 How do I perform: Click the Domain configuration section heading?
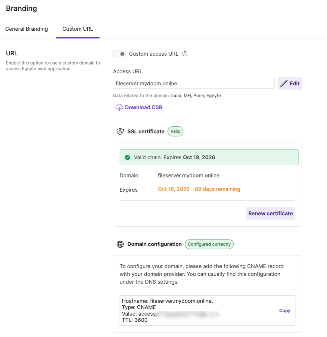tap(154, 244)
